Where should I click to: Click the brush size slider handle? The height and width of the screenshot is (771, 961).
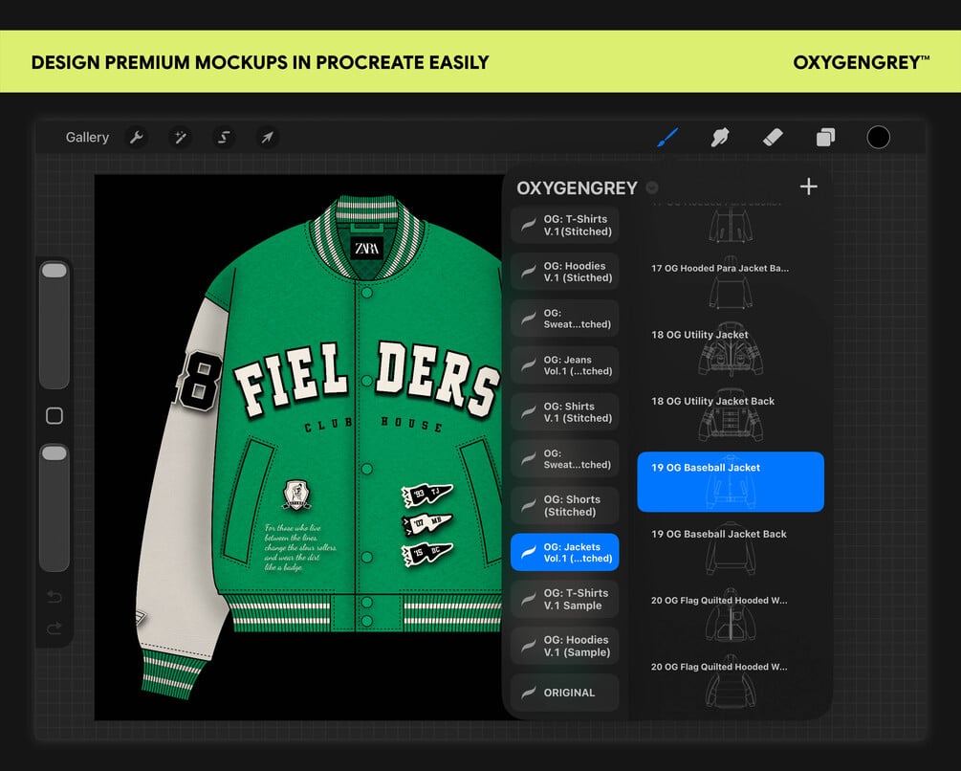tap(54, 271)
